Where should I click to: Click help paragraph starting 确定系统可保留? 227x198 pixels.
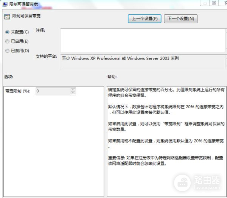(x=166, y=92)
